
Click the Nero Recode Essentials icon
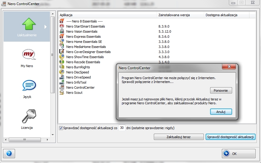click(x=62, y=62)
